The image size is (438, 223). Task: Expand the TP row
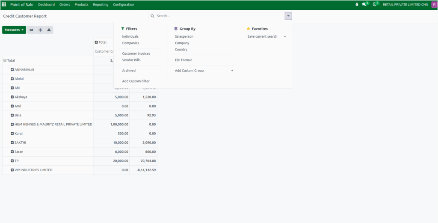[12, 161]
